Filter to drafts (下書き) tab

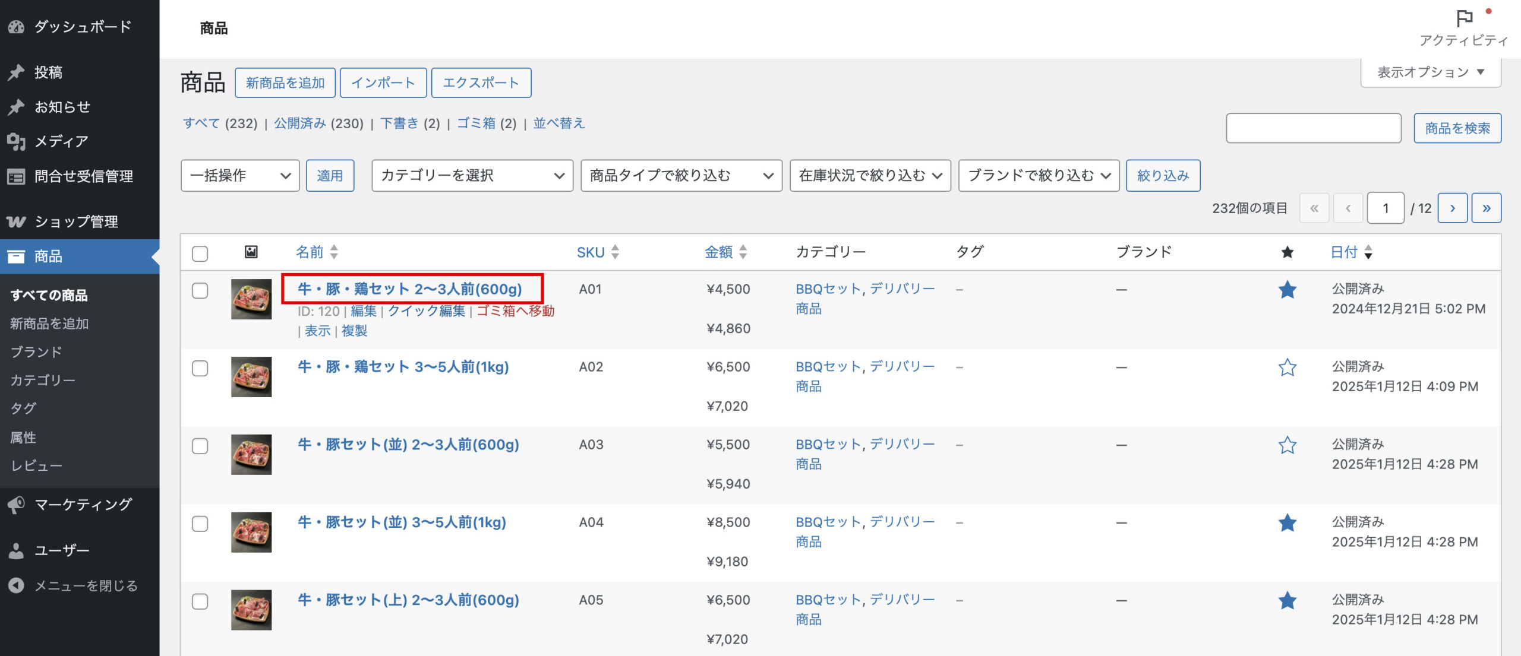pos(399,123)
